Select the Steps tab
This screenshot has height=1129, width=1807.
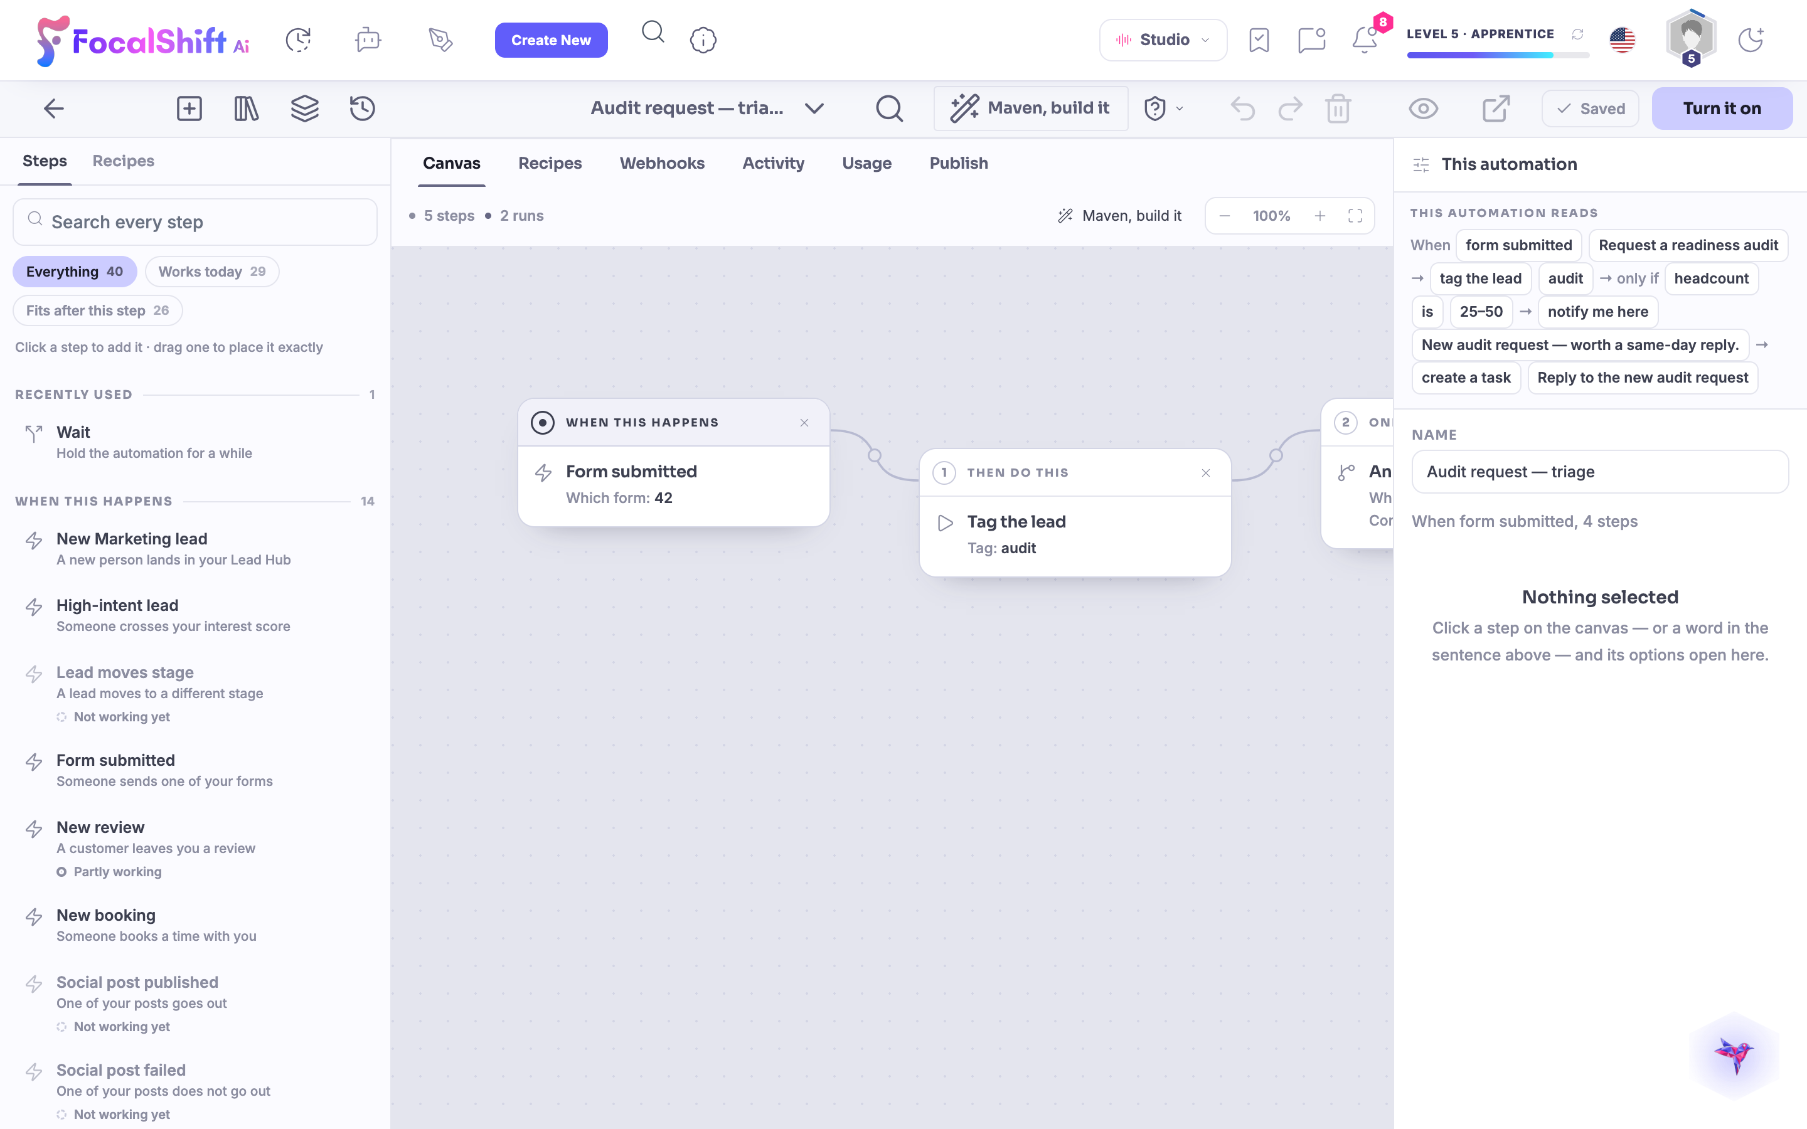tap(45, 161)
